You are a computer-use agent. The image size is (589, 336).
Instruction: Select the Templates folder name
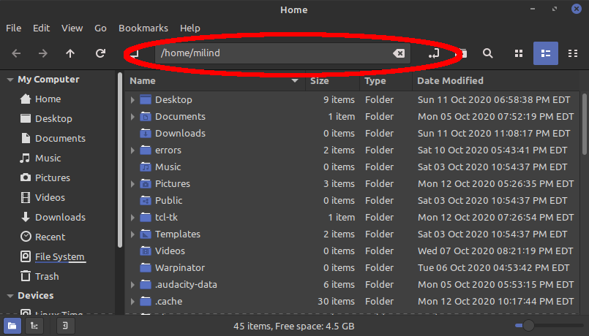pyautogui.click(x=178, y=234)
